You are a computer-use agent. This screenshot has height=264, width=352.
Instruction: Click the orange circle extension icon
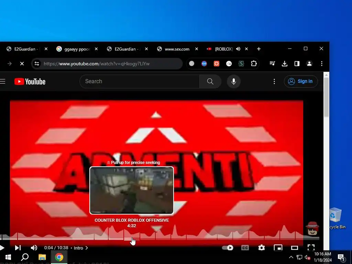[217, 64]
